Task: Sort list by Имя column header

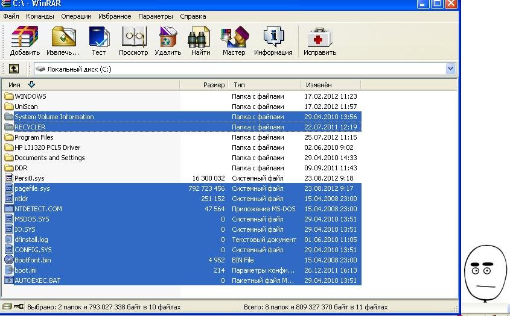Action: tap(91, 85)
